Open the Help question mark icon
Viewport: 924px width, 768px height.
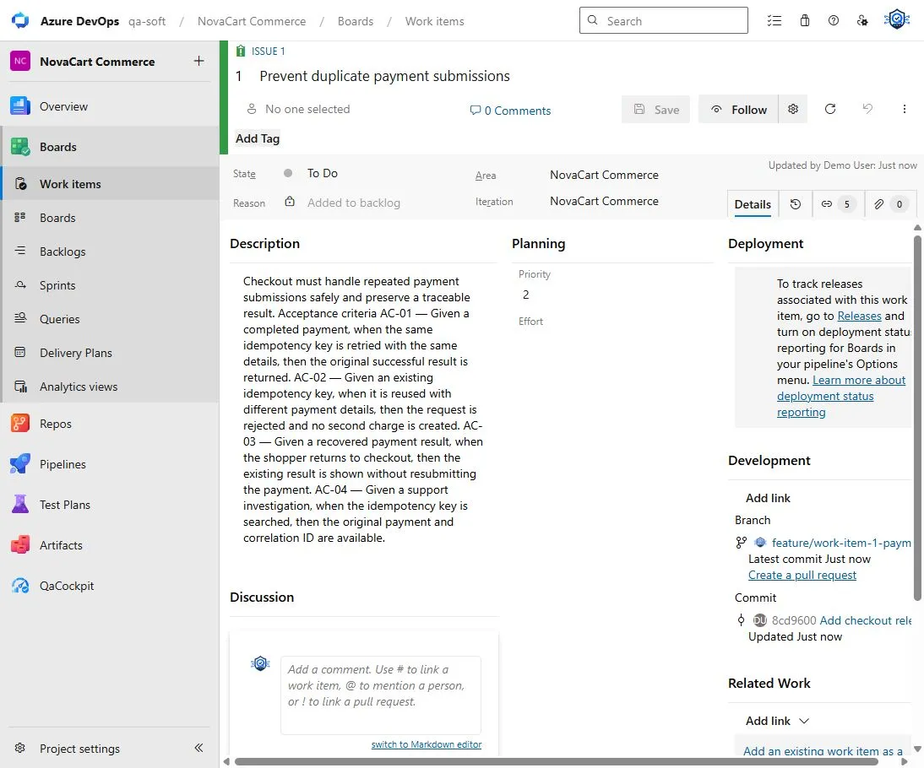tap(834, 20)
